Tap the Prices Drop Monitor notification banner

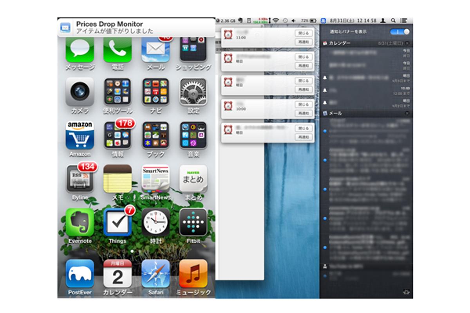pyautogui.click(x=136, y=27)
